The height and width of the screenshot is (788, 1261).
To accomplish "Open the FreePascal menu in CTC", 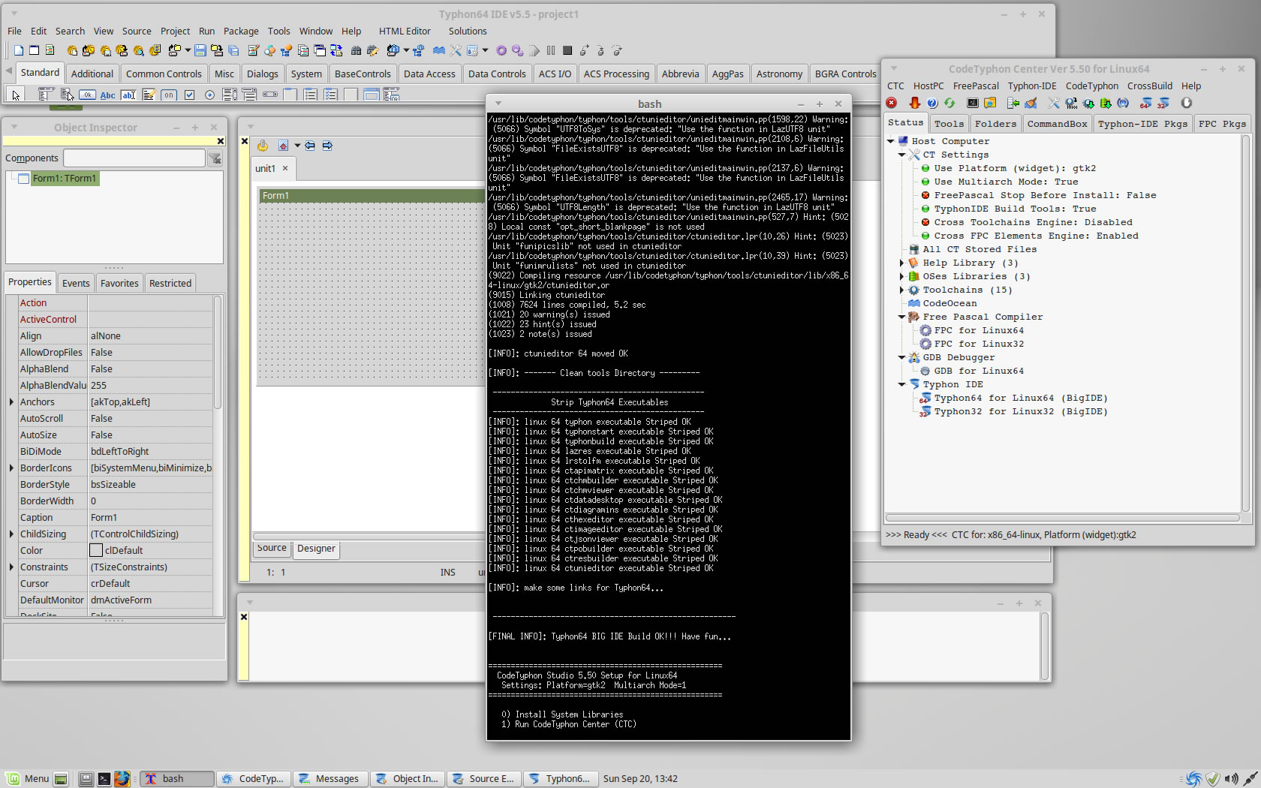I will click(x=976, y=86).
